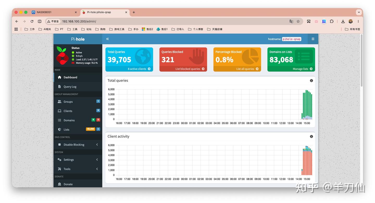Open the Lists sidebar item
The width and height of the screenshot is (375, 203).
[x=78, y=130]
